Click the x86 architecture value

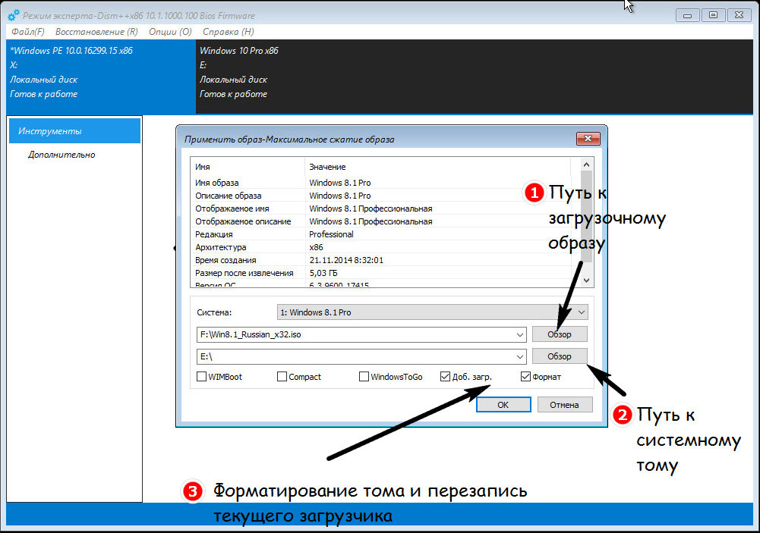(316, 247)
